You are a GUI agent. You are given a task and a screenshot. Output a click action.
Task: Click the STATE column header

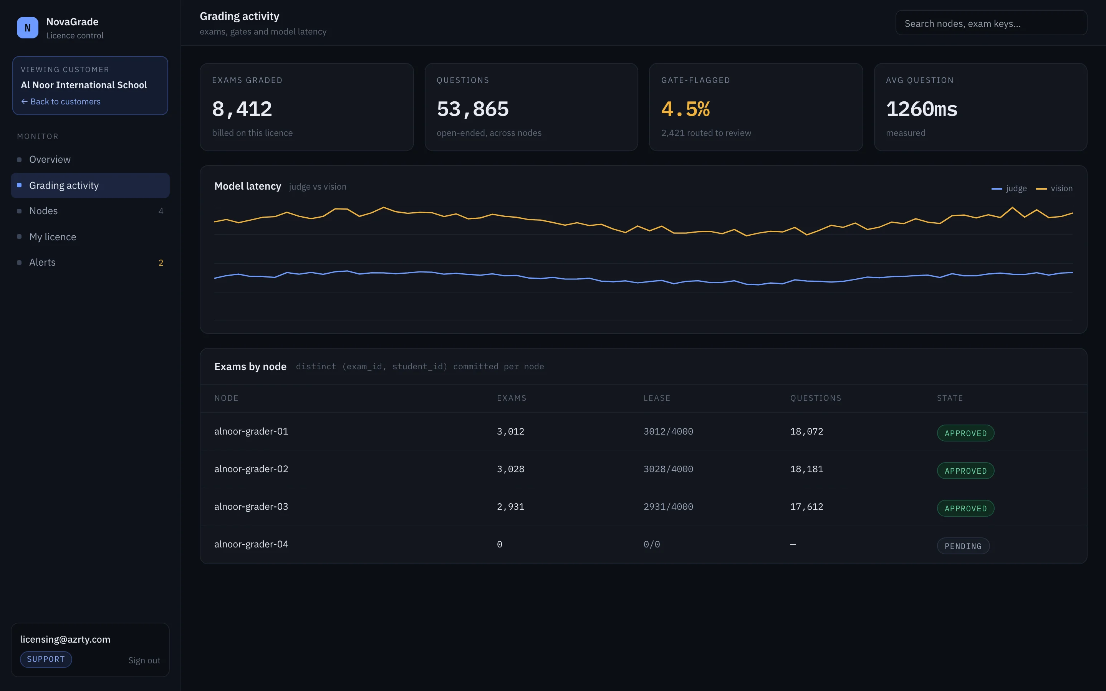[950, 398]
